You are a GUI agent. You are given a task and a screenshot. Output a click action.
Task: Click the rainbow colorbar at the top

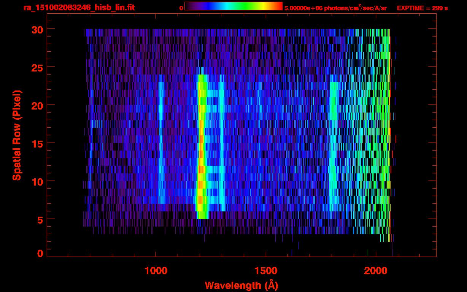(x=233, y=6)
